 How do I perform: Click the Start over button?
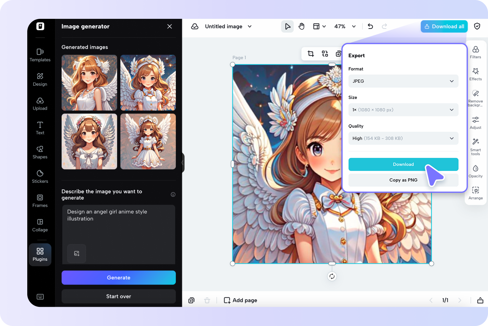119,296
